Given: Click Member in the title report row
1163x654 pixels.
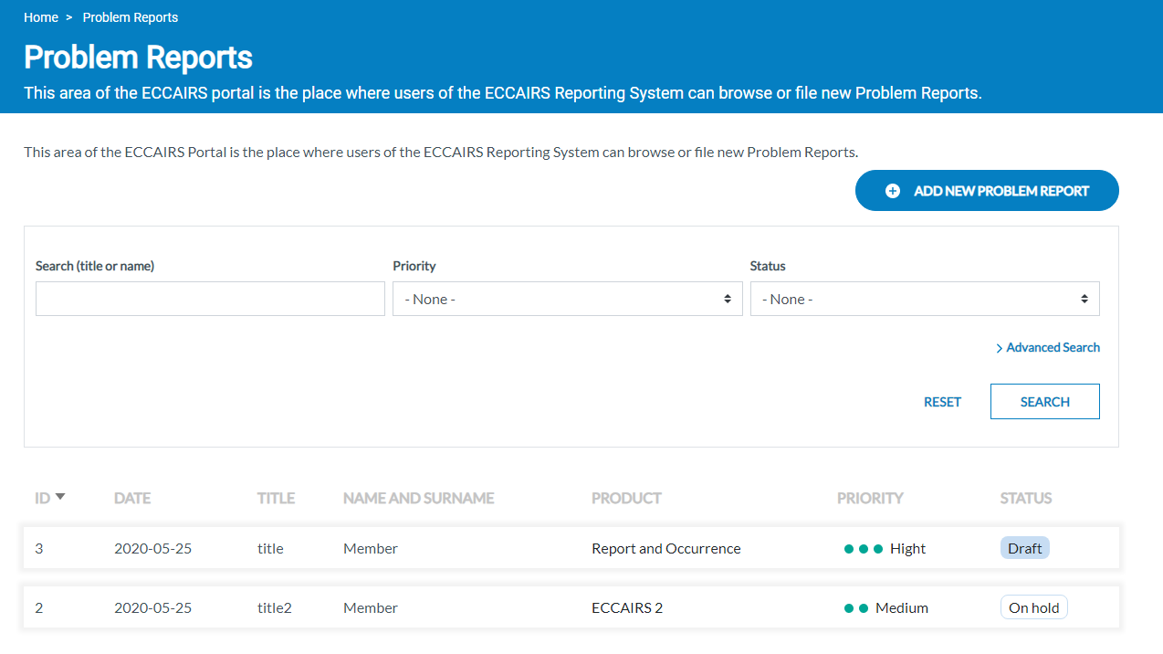Looking at the screenshot, I should coord(371,548).
